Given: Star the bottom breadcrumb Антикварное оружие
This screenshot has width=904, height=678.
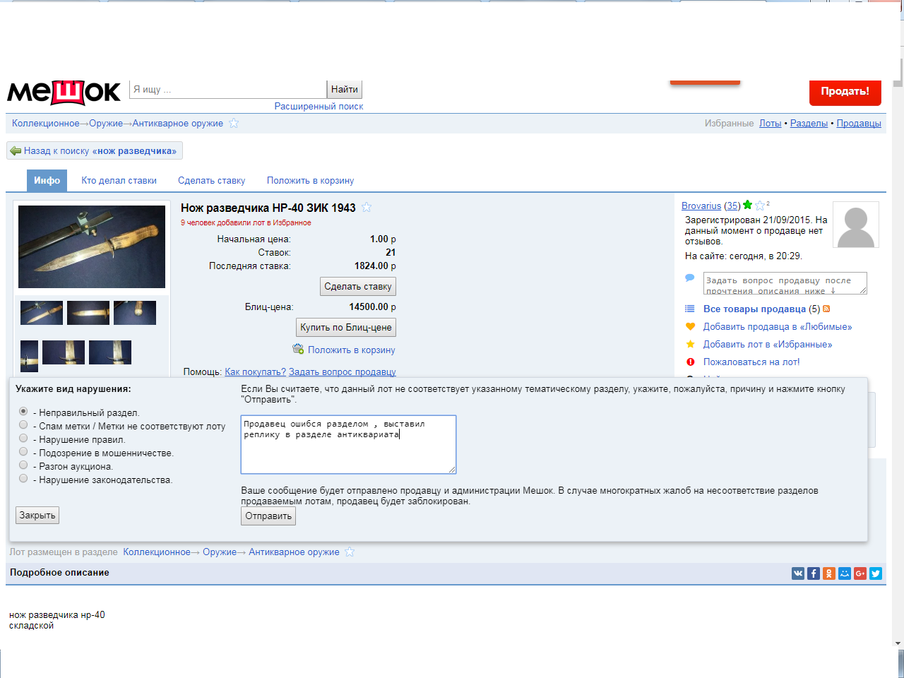Looking at the screenshot, I should click(350, 552).
